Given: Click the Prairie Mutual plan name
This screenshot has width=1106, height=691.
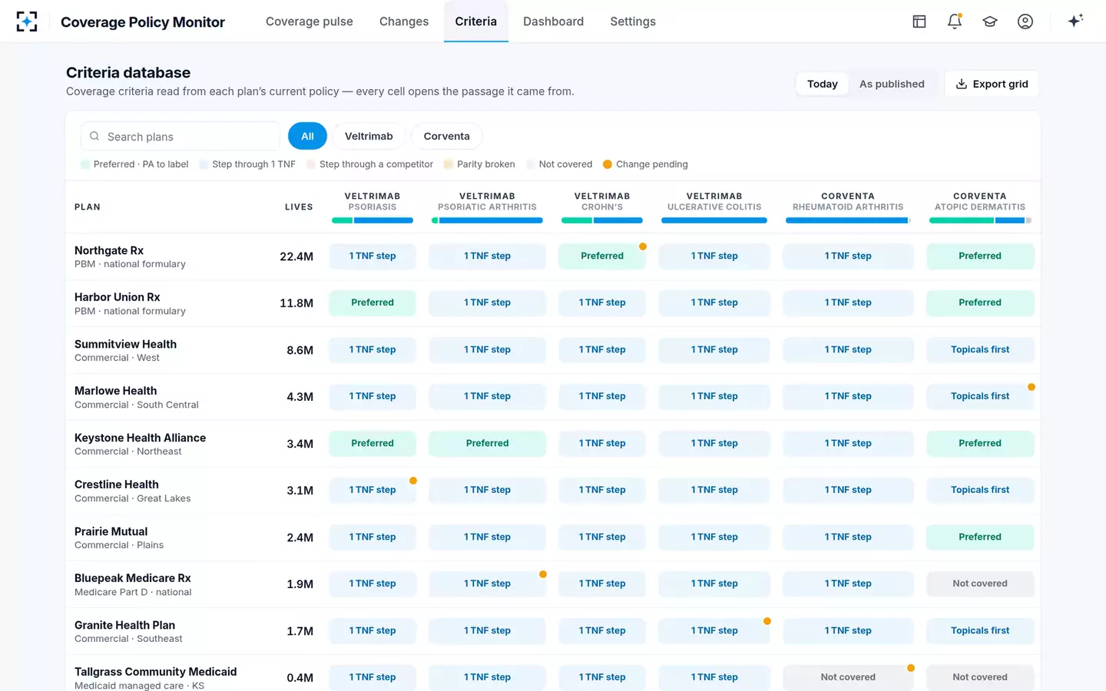Looking at the screenshot, I should [111, 531].
